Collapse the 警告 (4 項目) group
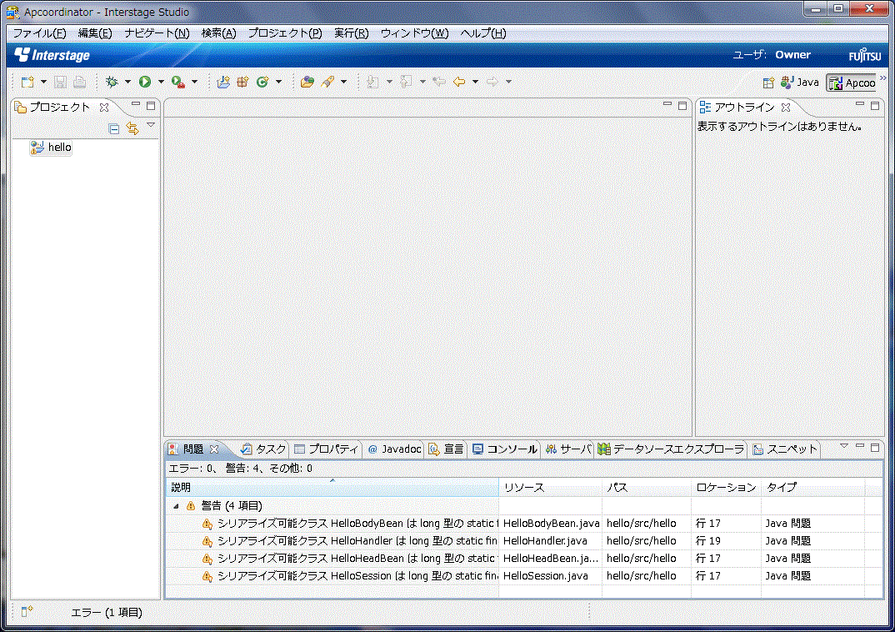The width and height of the screenshot is (895, 632). pyautogui.click(x=177, y=506)
